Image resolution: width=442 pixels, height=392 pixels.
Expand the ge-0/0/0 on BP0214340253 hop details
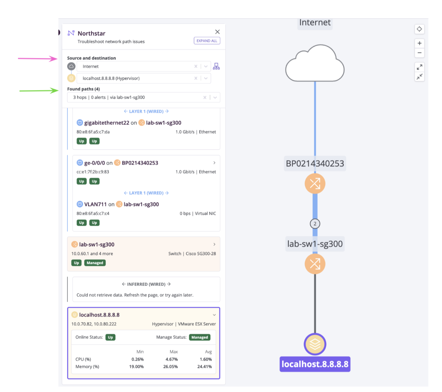(214, 163)
